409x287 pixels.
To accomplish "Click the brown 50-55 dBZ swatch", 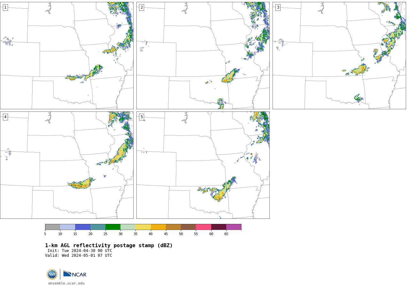I will [x=188, y=227].
